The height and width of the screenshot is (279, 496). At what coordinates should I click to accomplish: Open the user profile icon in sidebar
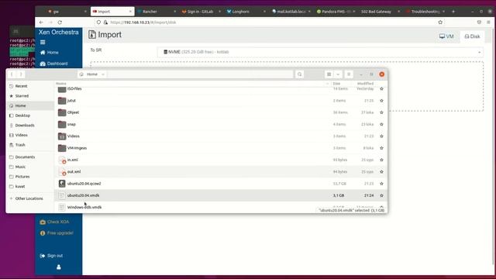tap(59, 267)
